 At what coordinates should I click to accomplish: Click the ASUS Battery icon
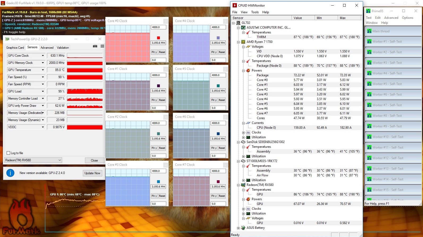pyautogui.click(x=243, y=228)
